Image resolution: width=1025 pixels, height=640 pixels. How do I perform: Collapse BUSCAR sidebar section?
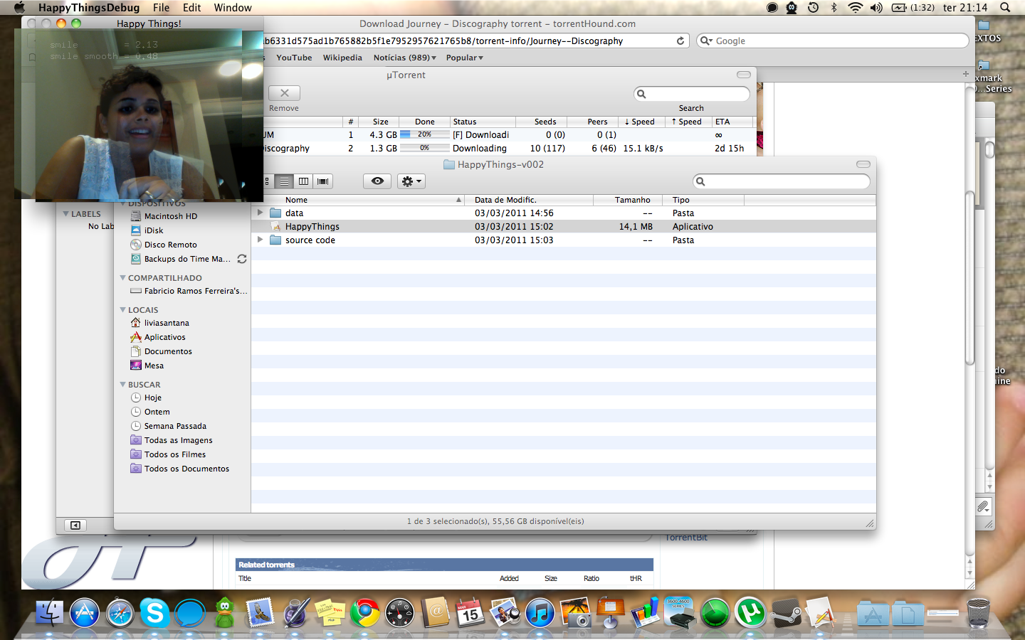(x=122, y=385)
